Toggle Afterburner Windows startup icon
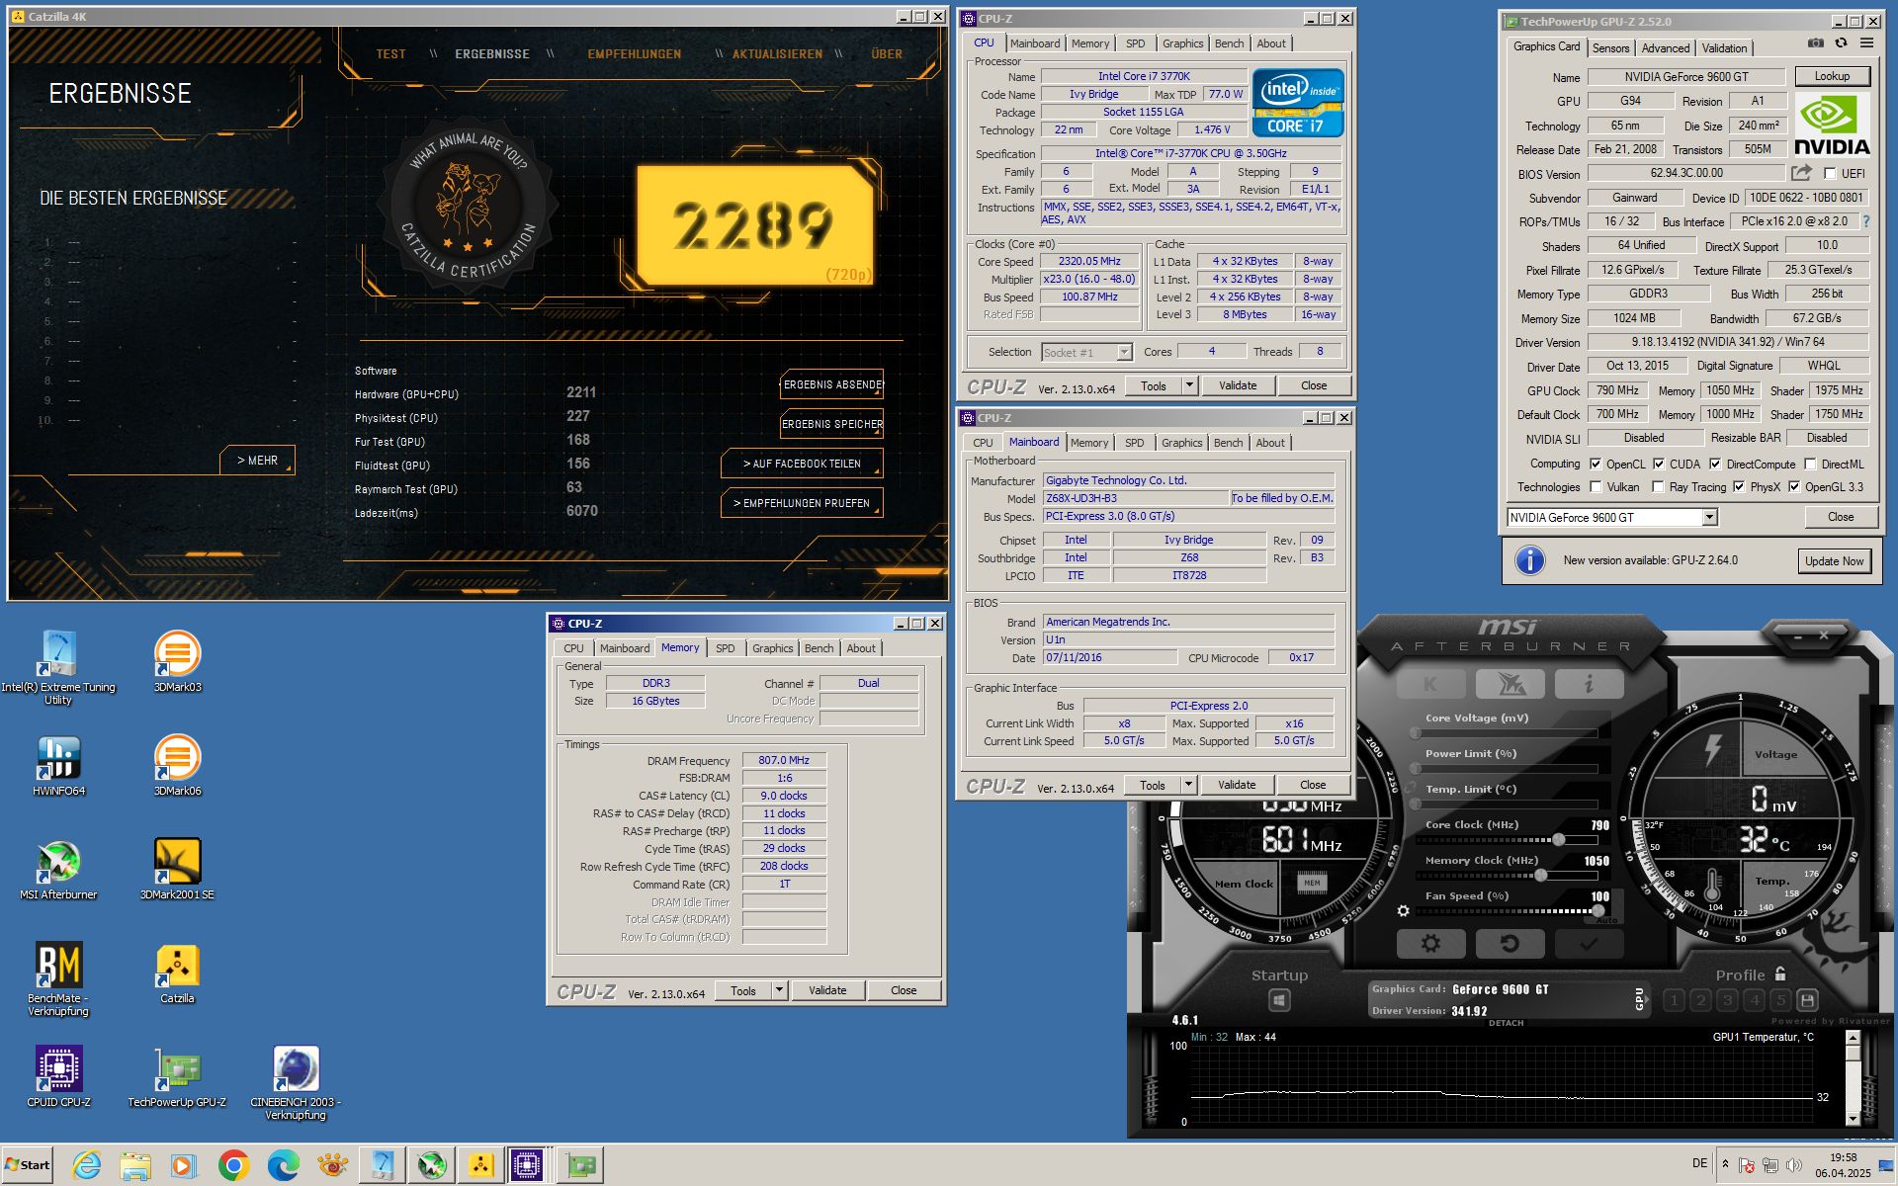1898x1186 pixels. [1279, 1001]
